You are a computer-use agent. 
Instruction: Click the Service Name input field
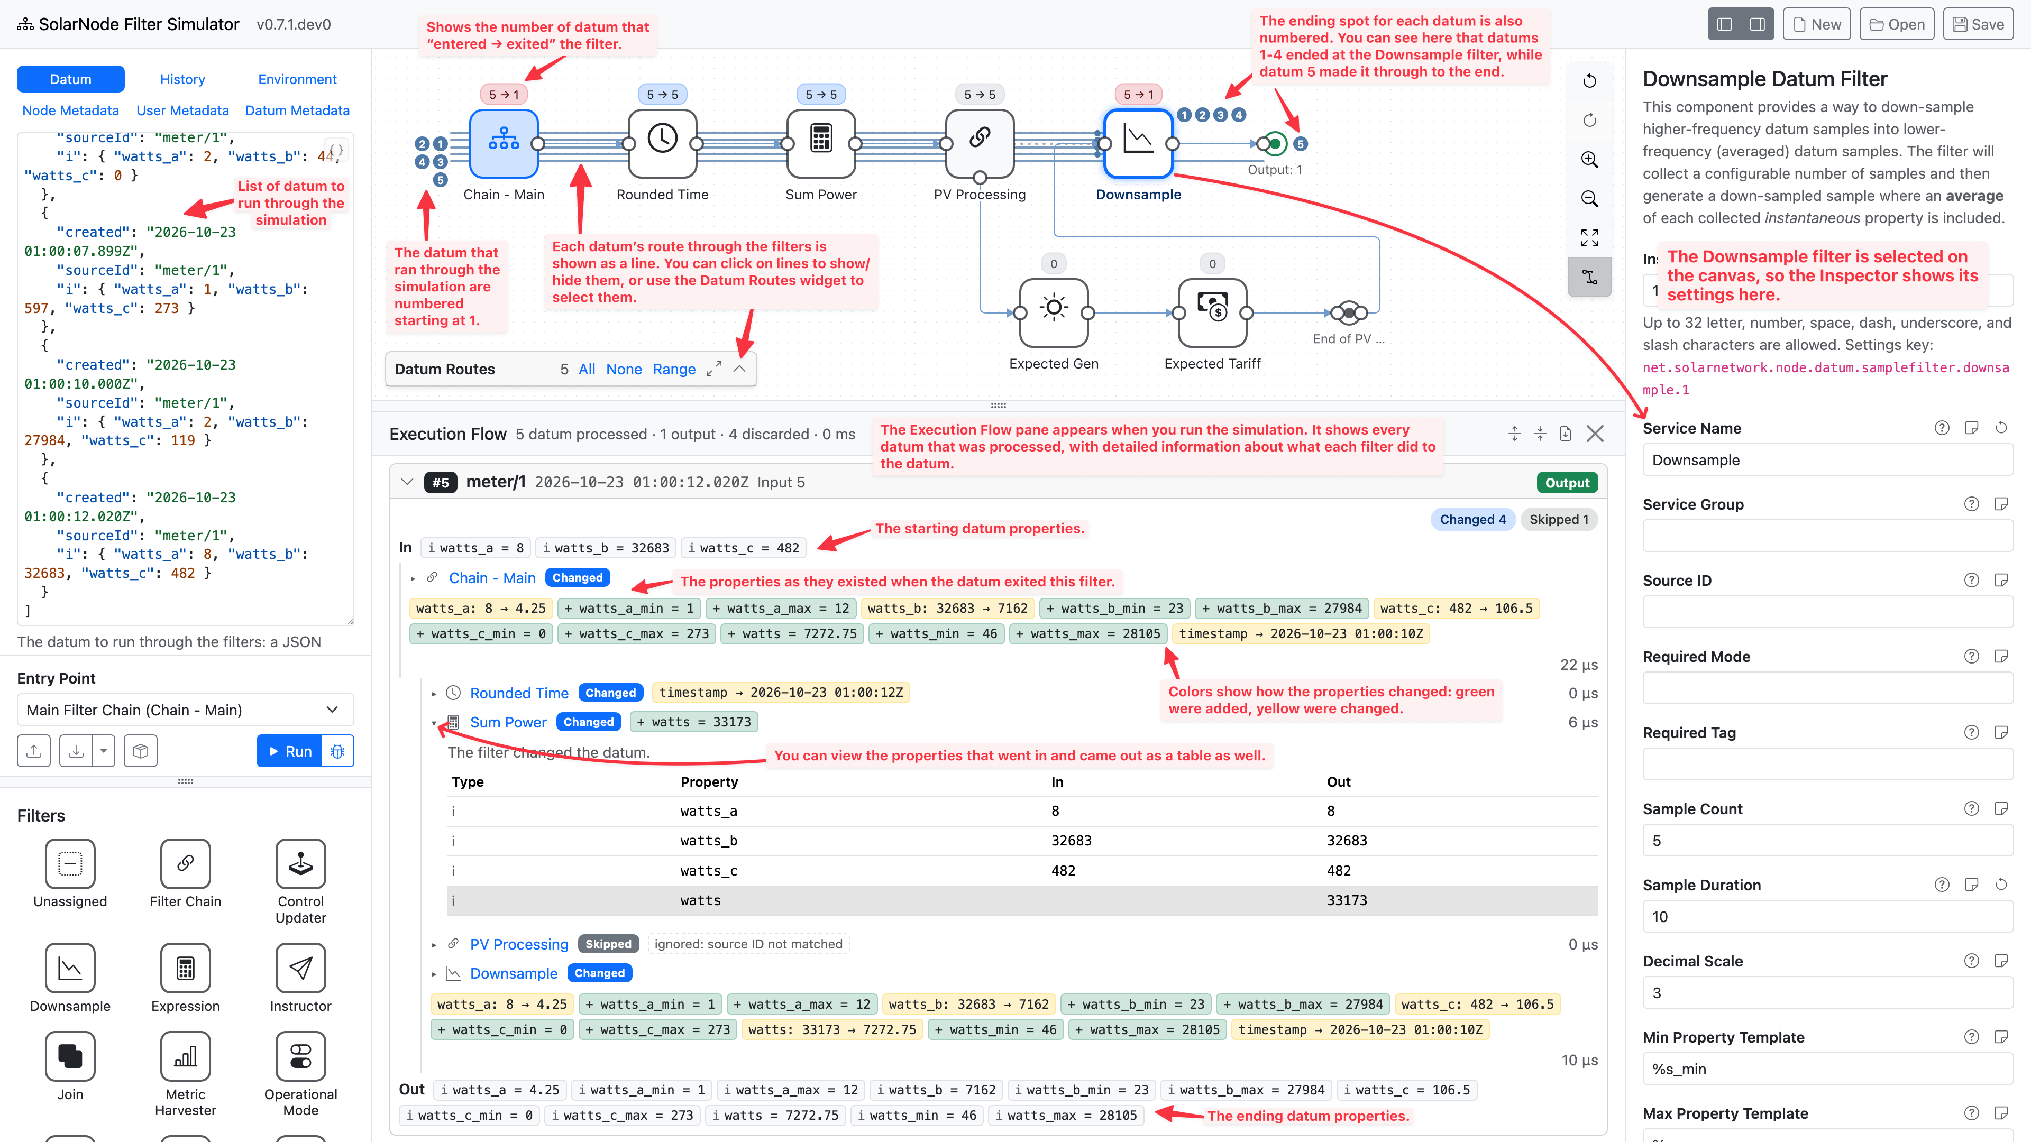[1827, 461]
